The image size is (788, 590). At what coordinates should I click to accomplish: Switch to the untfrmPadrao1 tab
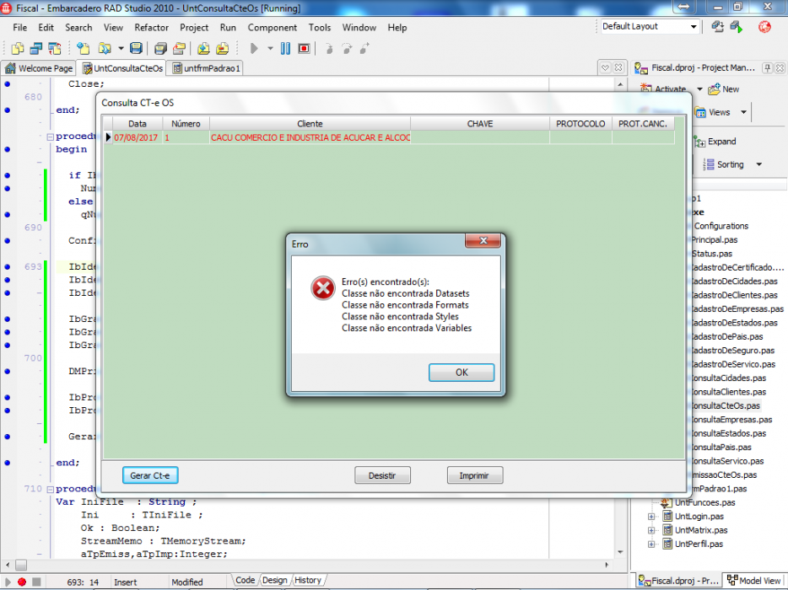tap(206, 68)
